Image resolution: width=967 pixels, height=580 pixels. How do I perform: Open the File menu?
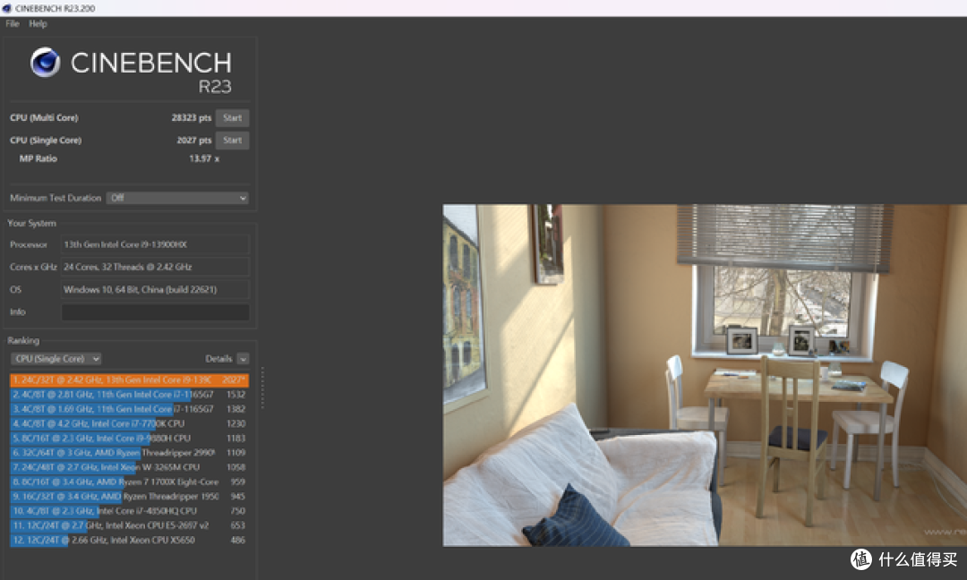pyautogui.click(x=13, y=24)
